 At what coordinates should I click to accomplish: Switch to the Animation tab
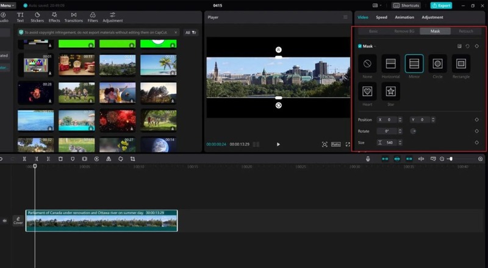pyautogui.click(x=404, y=17)
